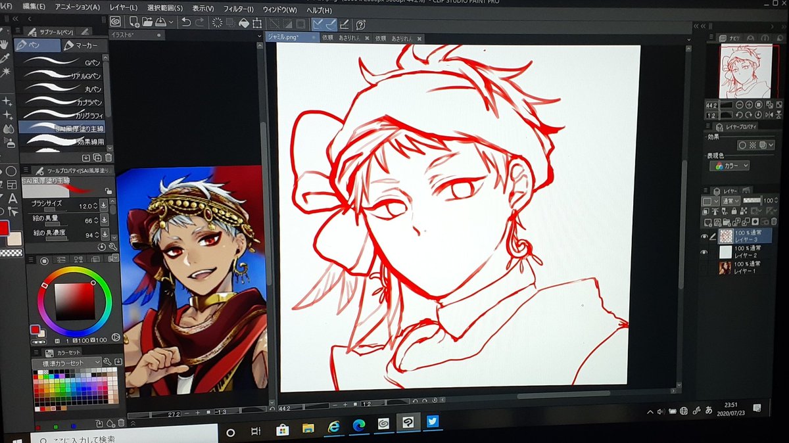Viewport: 789px width, 443px height.
Task: Click navigator zoom out minus icon
Action: coord(740,105)
